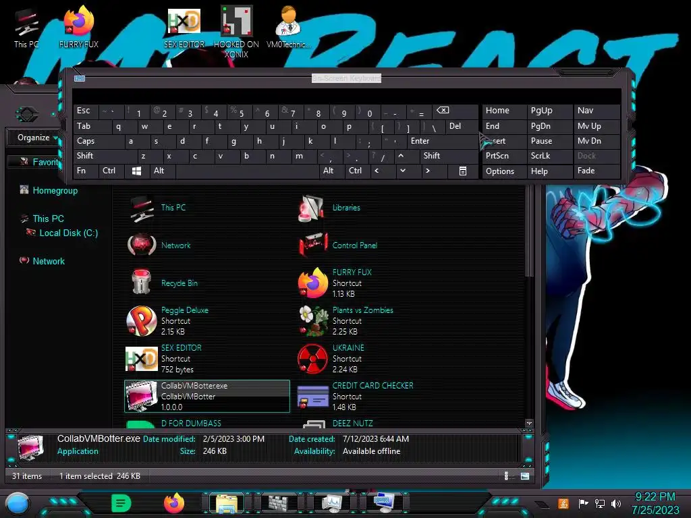Toggle the ScrLk key on the keyboard

(x=549, y=156)
